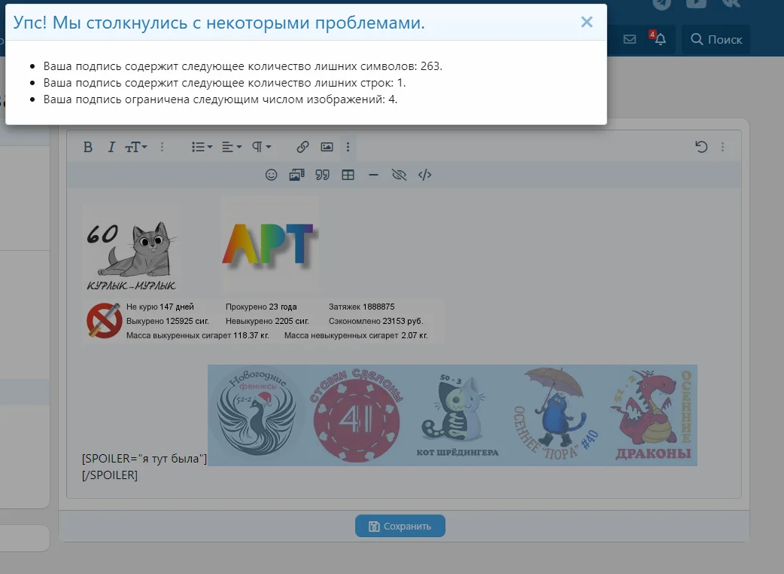Select the no-smoking statistics banner

pos(263,321)
